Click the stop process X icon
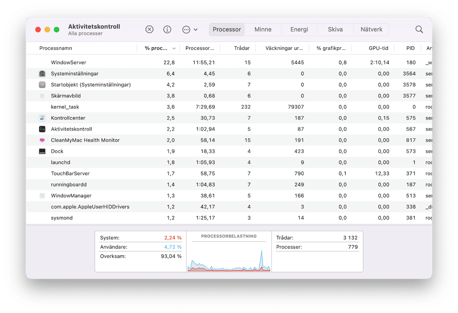The height and width of the screenshot is (313, 458). (x=150, y=29)
